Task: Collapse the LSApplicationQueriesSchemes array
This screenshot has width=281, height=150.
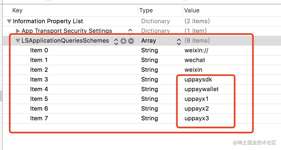Action: (18, 41)
